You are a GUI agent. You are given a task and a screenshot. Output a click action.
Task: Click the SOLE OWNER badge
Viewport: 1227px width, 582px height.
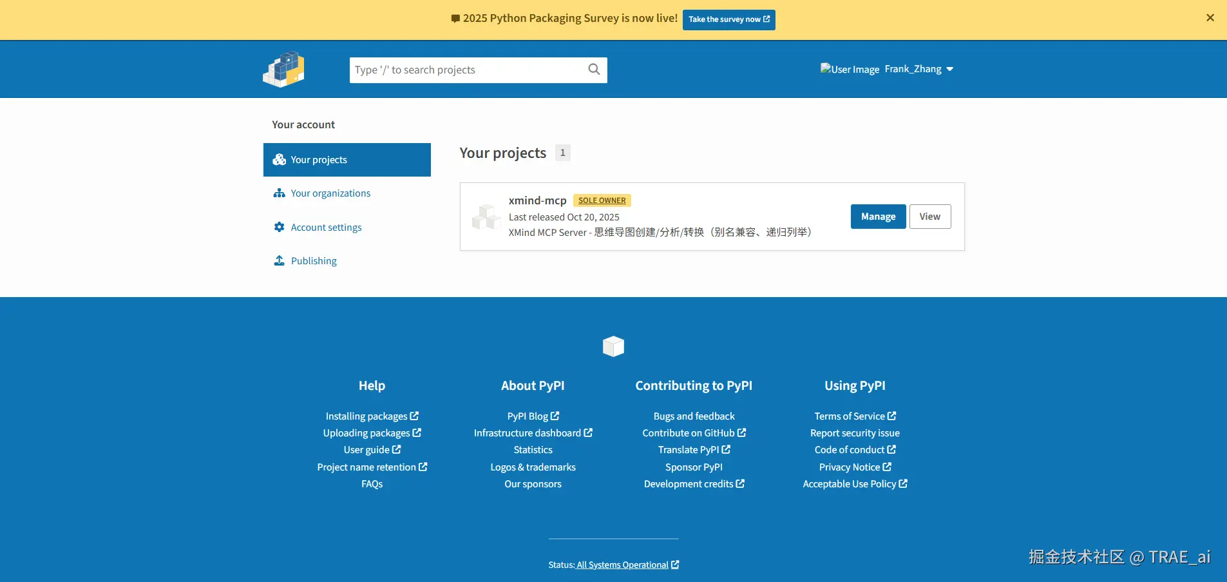tap(602, 200)
